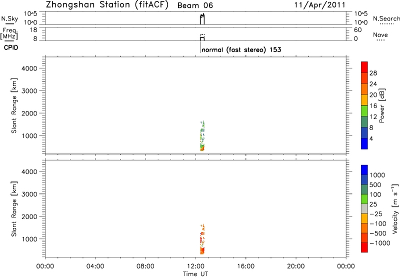The height and width of the screenshot is (277, 400).
Task: Click the 'Velocity [m s-1]' colorbar label
Action: tap(395, 208)
